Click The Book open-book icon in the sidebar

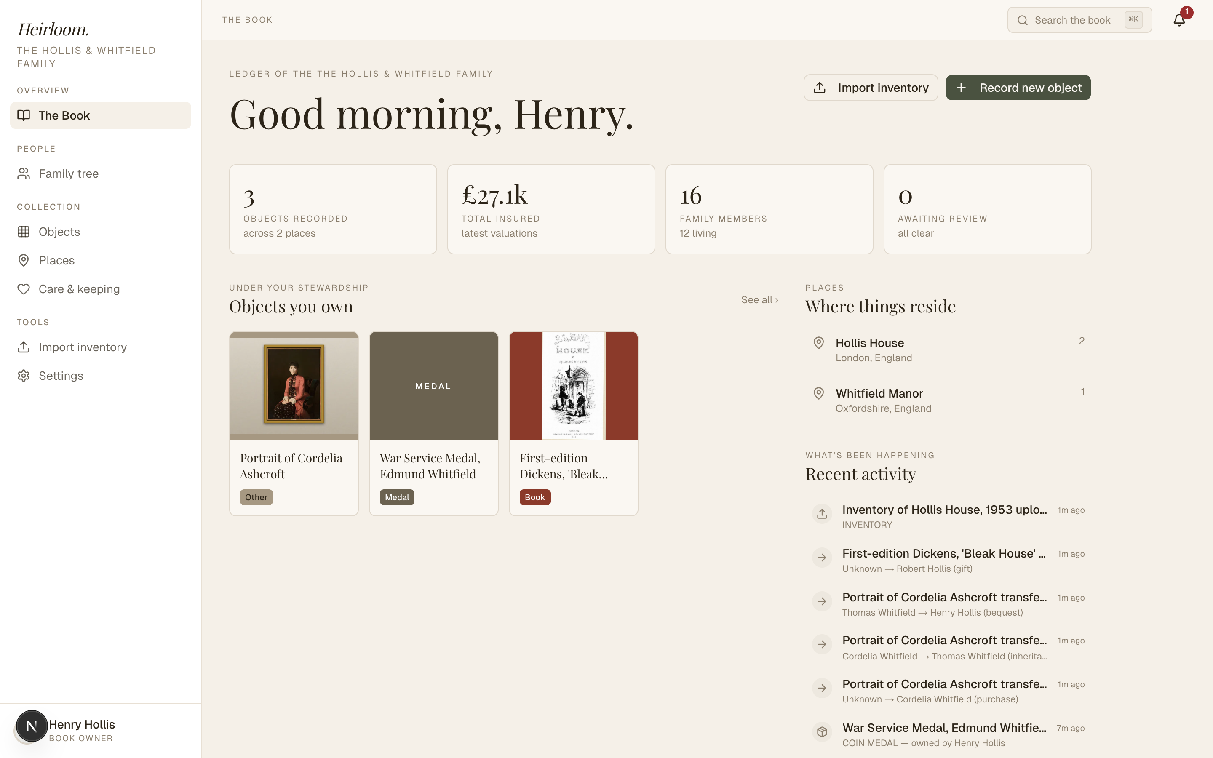pos(24,115)
